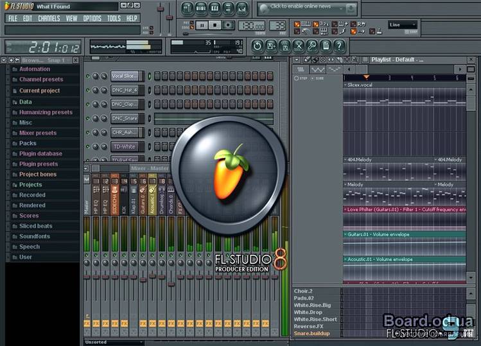Open project info document icon
Viewport: 481px width, 346px height.
tap(326, 46)
